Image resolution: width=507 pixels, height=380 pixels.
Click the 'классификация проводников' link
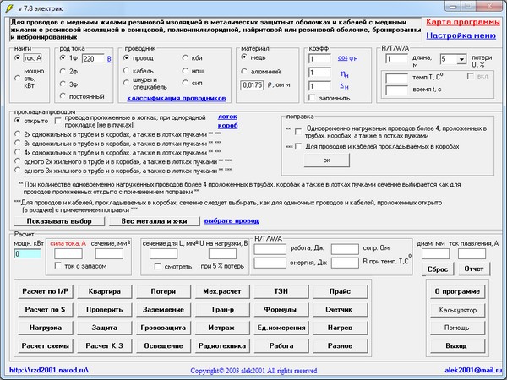pyautogui.click(x=177, y=98)
